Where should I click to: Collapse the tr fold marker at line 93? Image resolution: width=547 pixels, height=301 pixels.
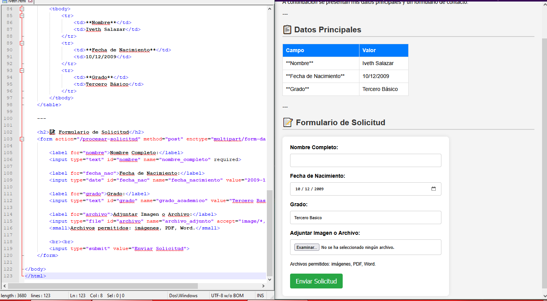coord(22,70)
